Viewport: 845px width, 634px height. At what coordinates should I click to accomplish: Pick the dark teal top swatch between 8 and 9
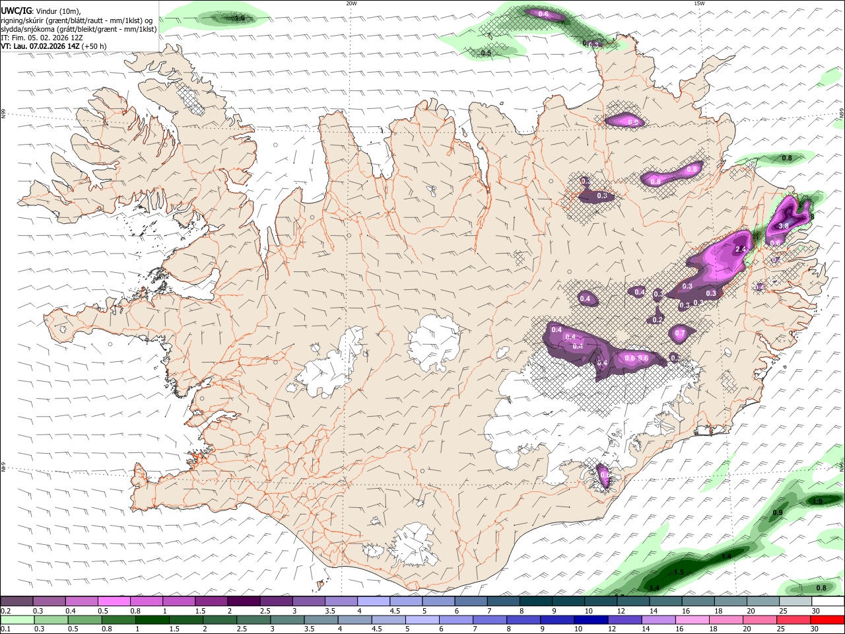click(536, 602)
